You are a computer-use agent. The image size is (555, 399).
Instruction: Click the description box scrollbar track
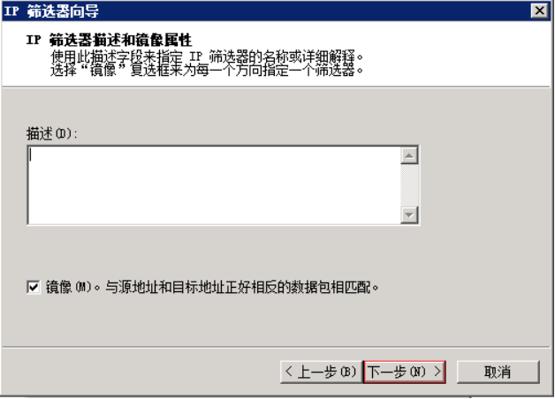tap(409, 185)
